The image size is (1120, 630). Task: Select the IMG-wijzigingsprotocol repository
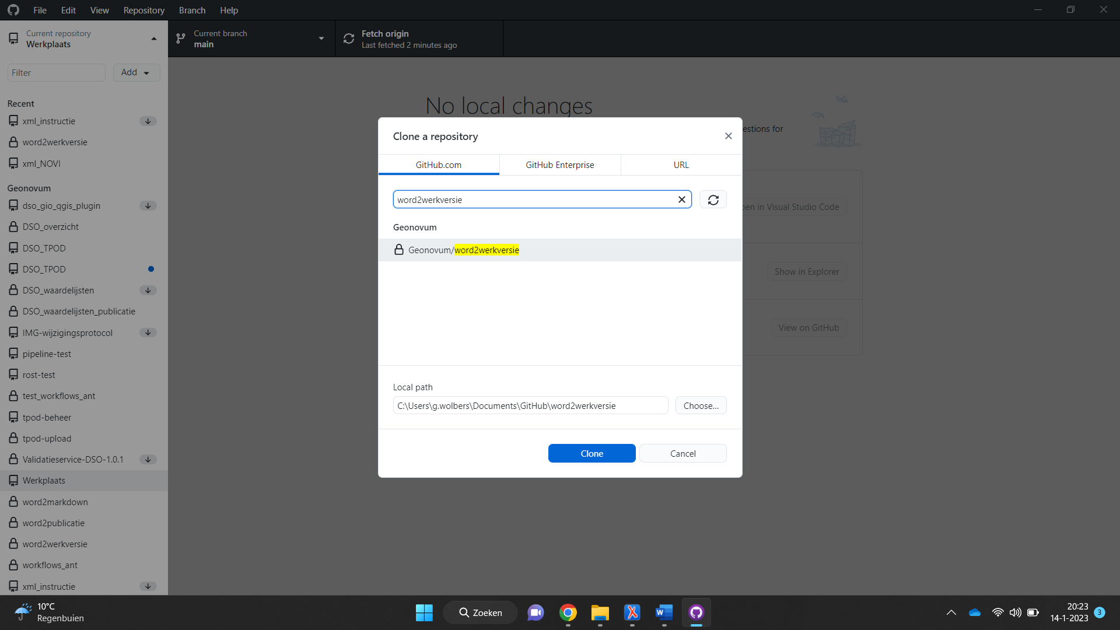point(84,332)
